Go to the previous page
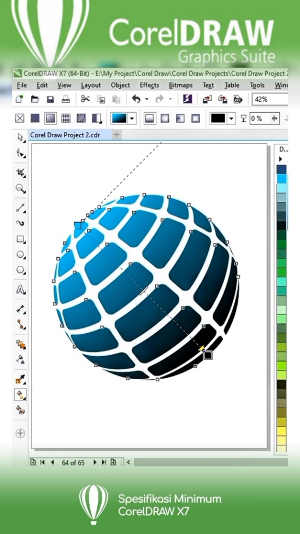Image resolution: width=300 pixels, height=534 pixels. [52, 462]
